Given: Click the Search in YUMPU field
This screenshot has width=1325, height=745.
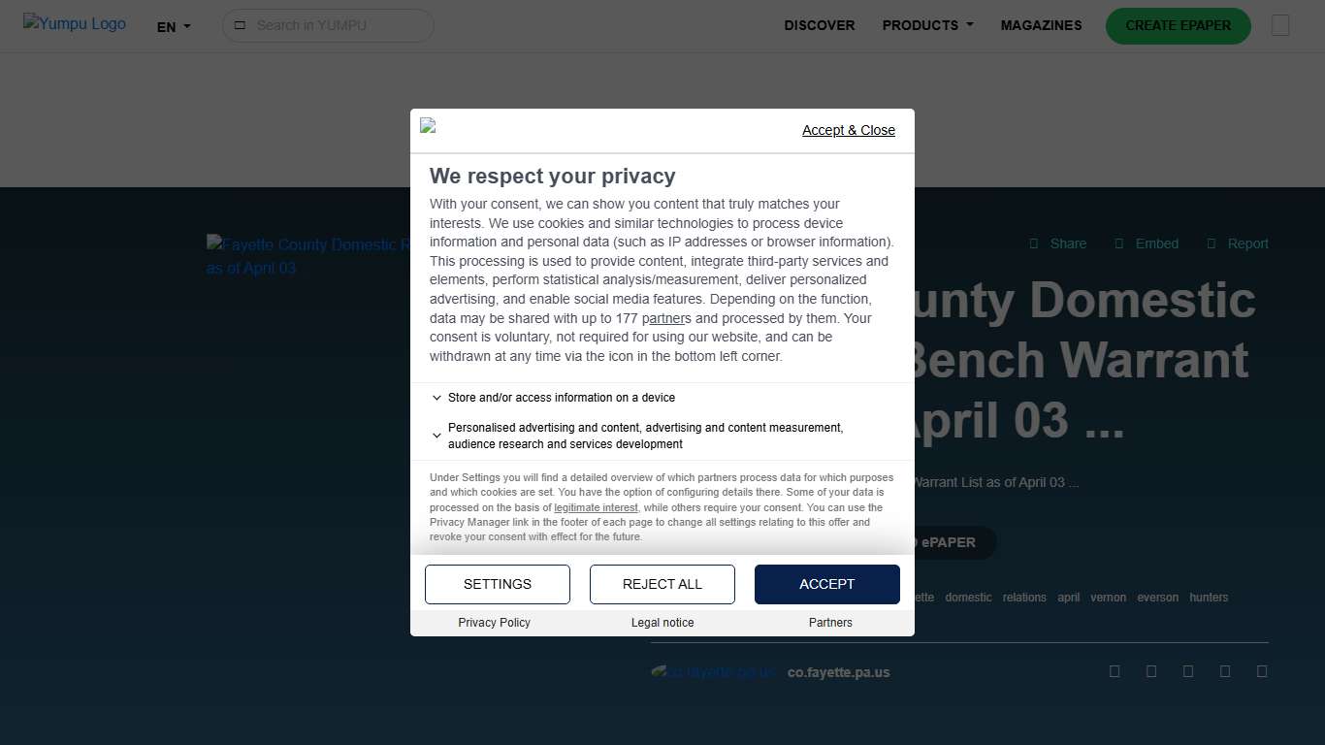Looking at the screenshot, I should coord(335,25).
